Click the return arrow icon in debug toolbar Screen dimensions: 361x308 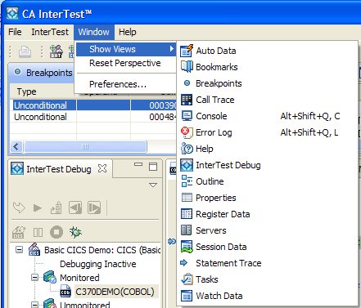(19, 208)
